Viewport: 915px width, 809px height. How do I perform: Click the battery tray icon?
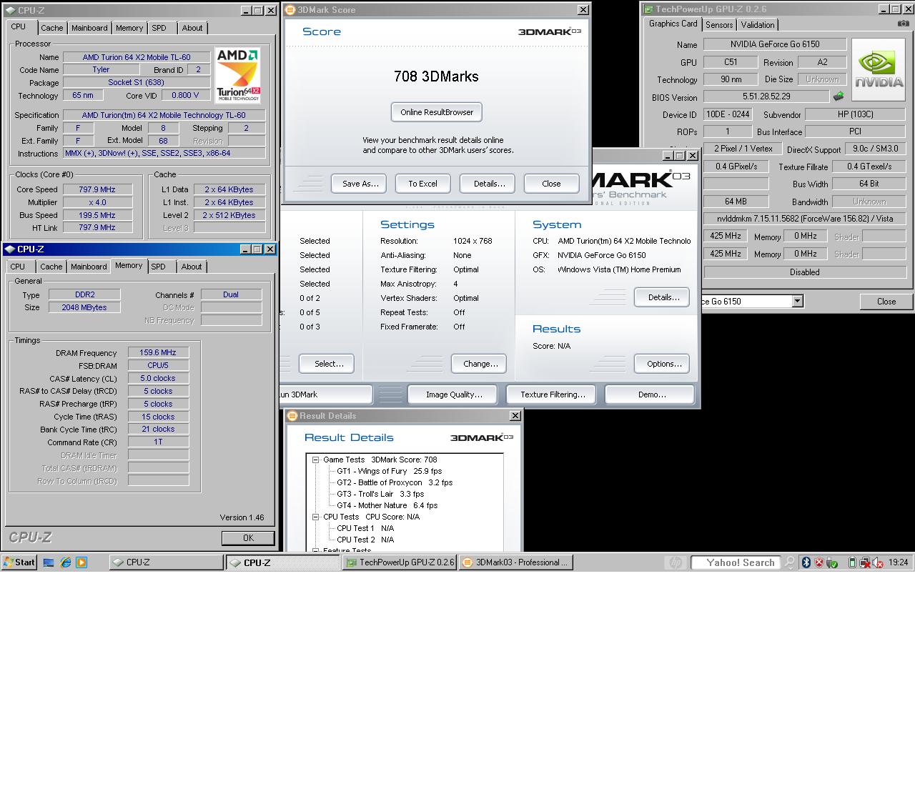(x=851, y=562)
